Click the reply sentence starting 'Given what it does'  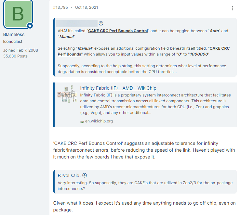144,207
